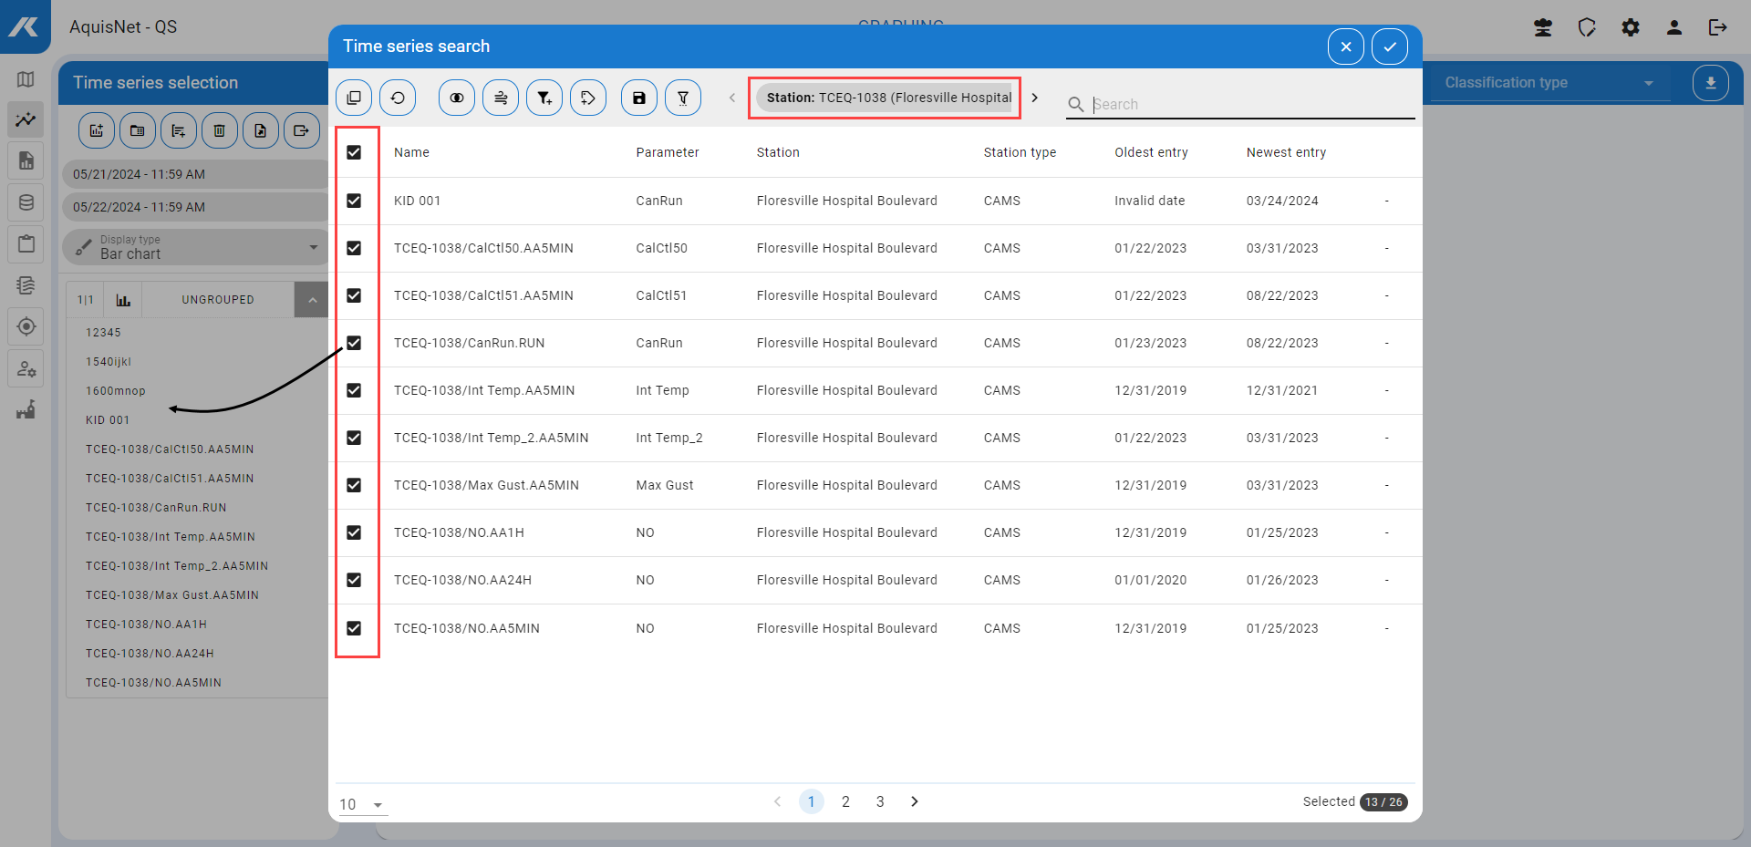Open the stacked logs sidebar icon
Screen dimensions: 1751x847
(x=26, y=285)
